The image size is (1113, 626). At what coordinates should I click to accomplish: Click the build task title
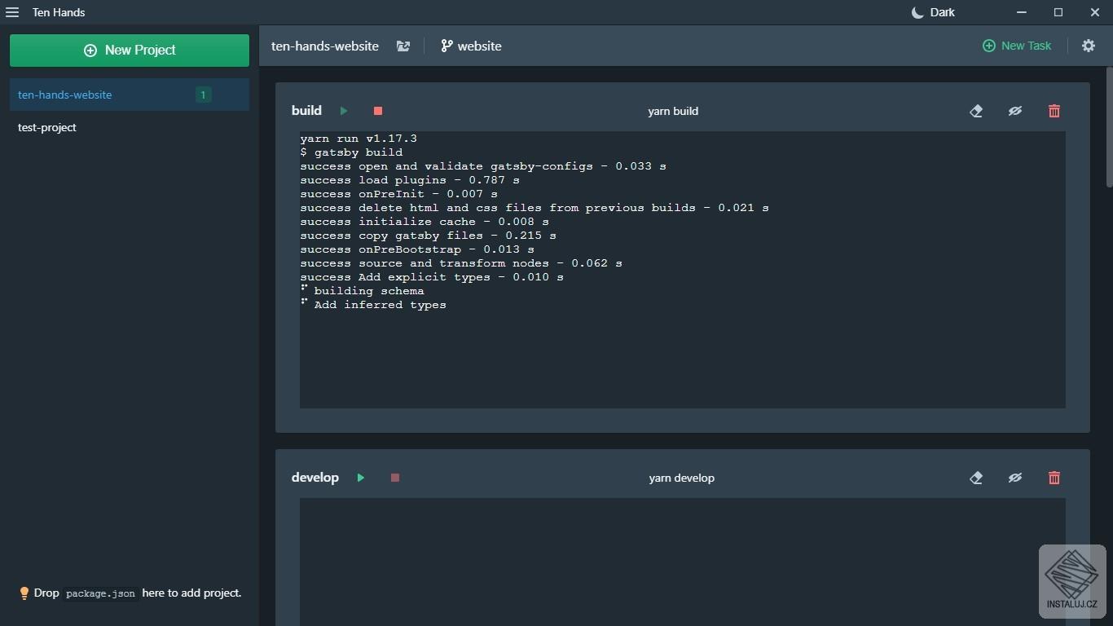(x=306, y=111)
